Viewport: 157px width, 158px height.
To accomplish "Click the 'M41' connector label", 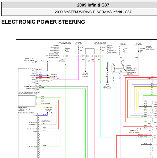I will 150,130.
